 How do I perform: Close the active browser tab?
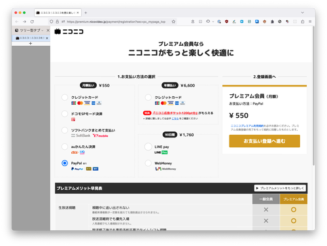pos(78,12)
